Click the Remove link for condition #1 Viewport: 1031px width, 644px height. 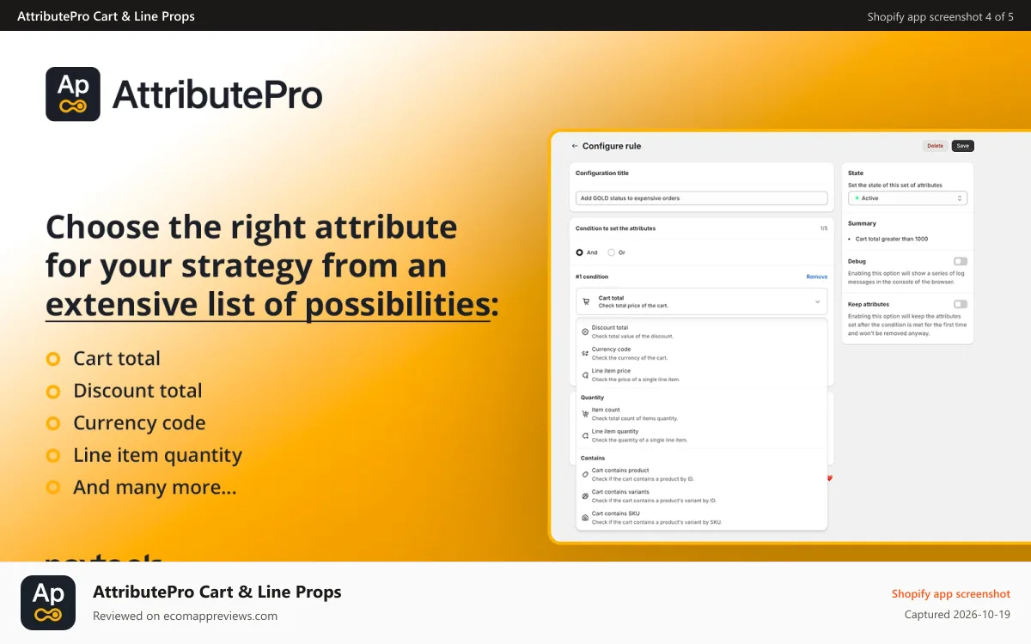pyautogui.click(x=817, y=276)
